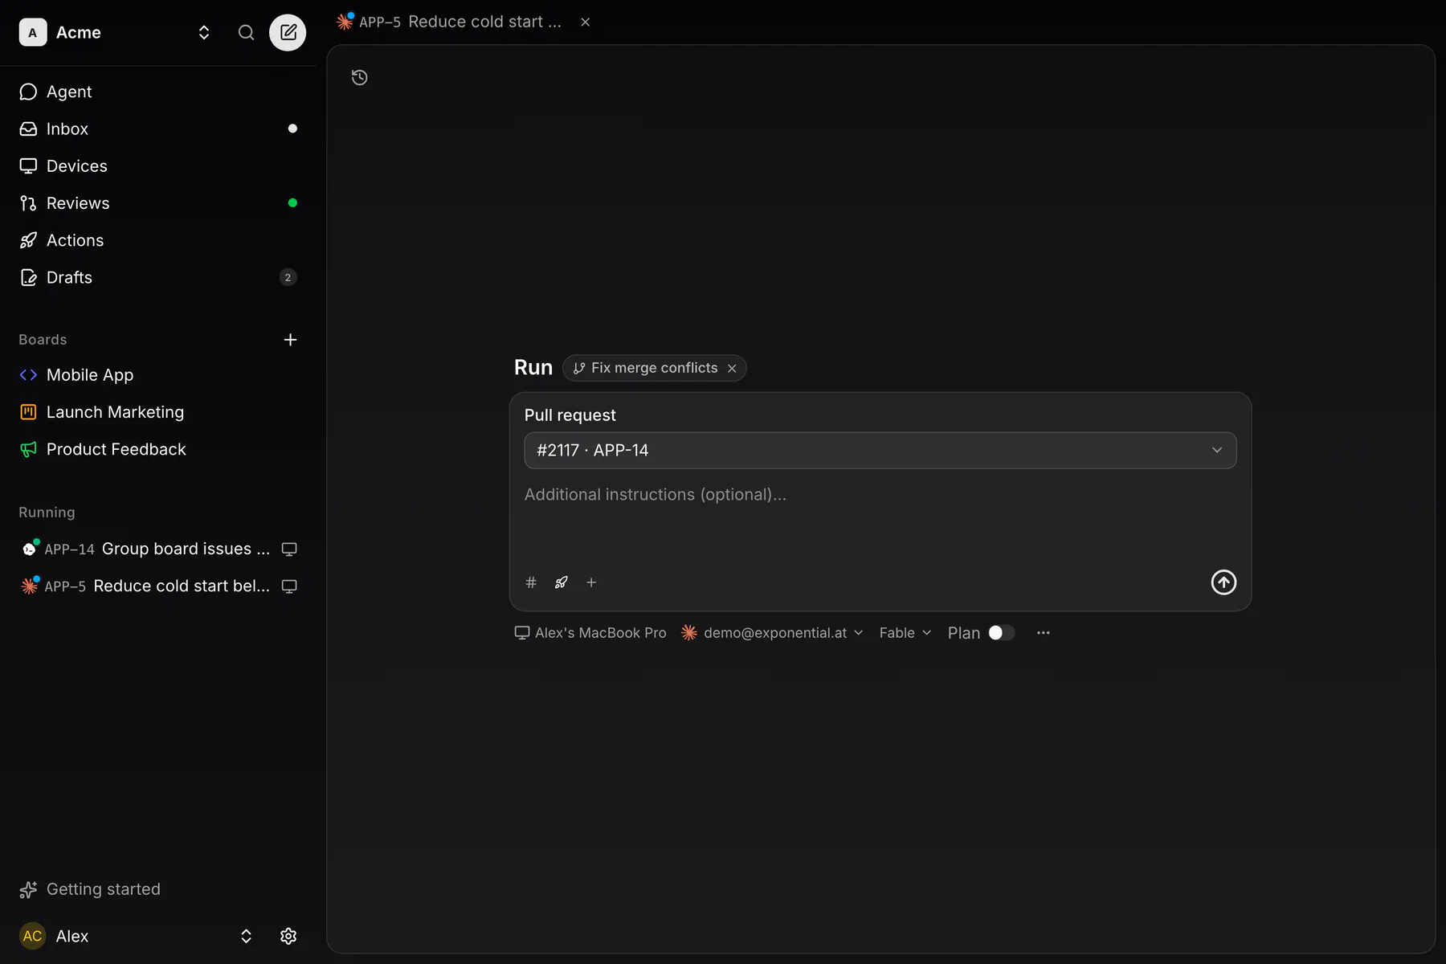Open the session history clock icon
1446x964 pixels.
[x=360, y=77]
